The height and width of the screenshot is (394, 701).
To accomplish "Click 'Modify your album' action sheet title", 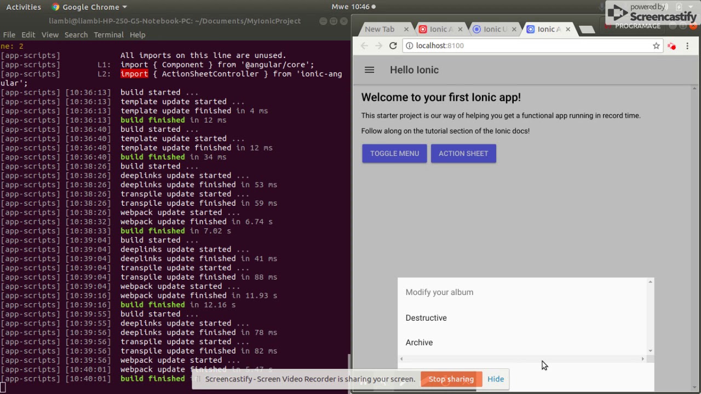I will pos(439,292).
